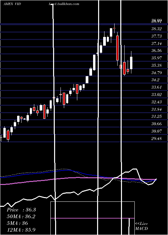Click the 34.2 price axis label
The width and height of the screenshot is (168, 235).
point(155,80)
